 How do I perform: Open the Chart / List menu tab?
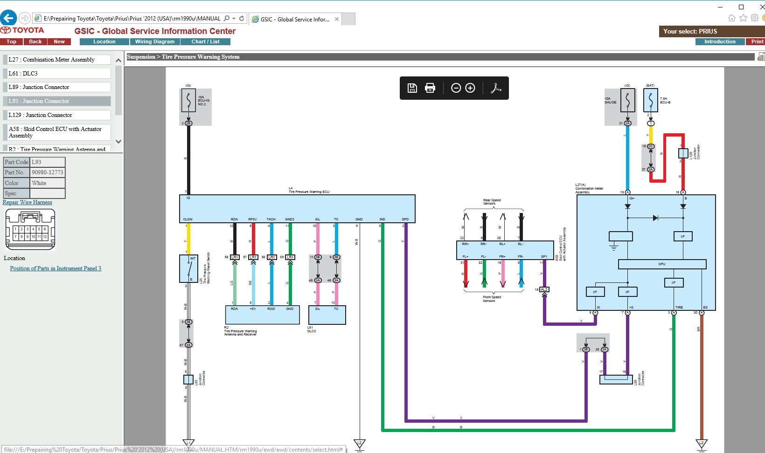point(205,41)
